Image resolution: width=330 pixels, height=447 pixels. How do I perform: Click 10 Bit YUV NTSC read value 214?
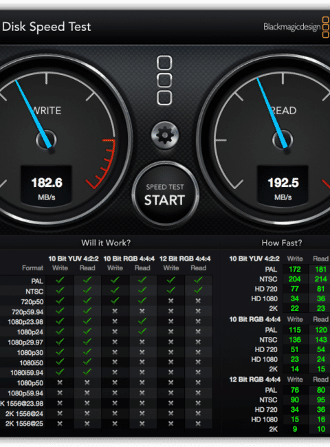[320, 279]
